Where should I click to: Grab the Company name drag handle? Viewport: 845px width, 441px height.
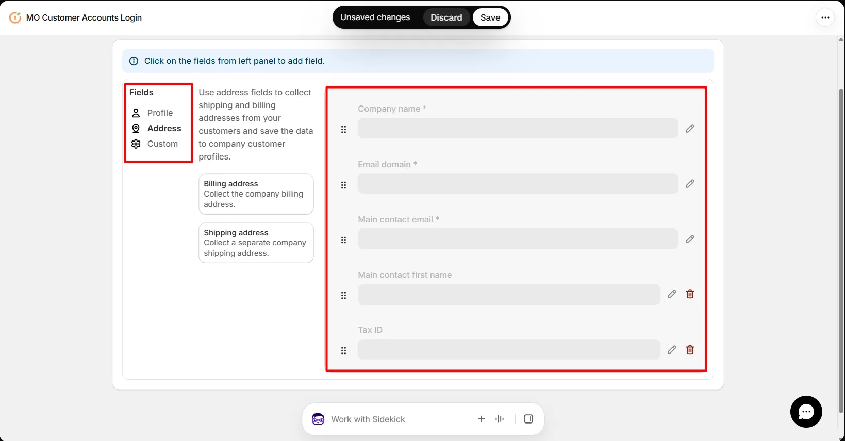(344, 130)
